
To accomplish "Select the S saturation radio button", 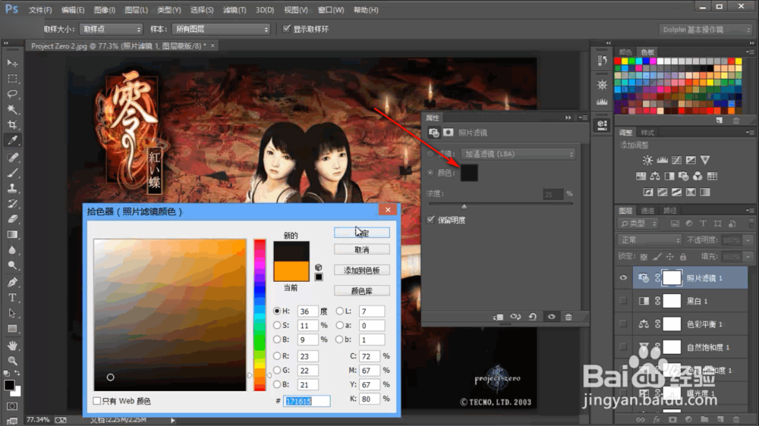I will (x=277, y=325).
